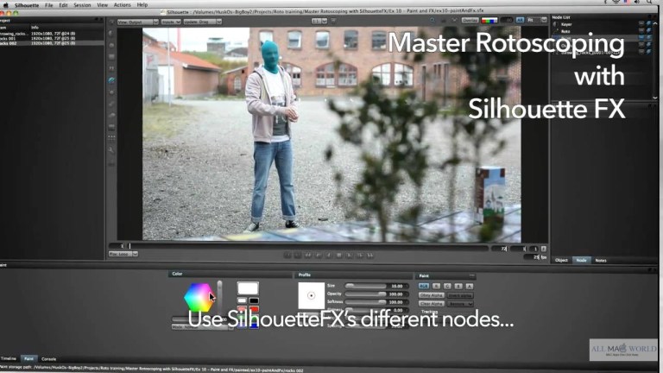
Task: Click the large white foreground color swatch
Action: click(x=248, y=288)
